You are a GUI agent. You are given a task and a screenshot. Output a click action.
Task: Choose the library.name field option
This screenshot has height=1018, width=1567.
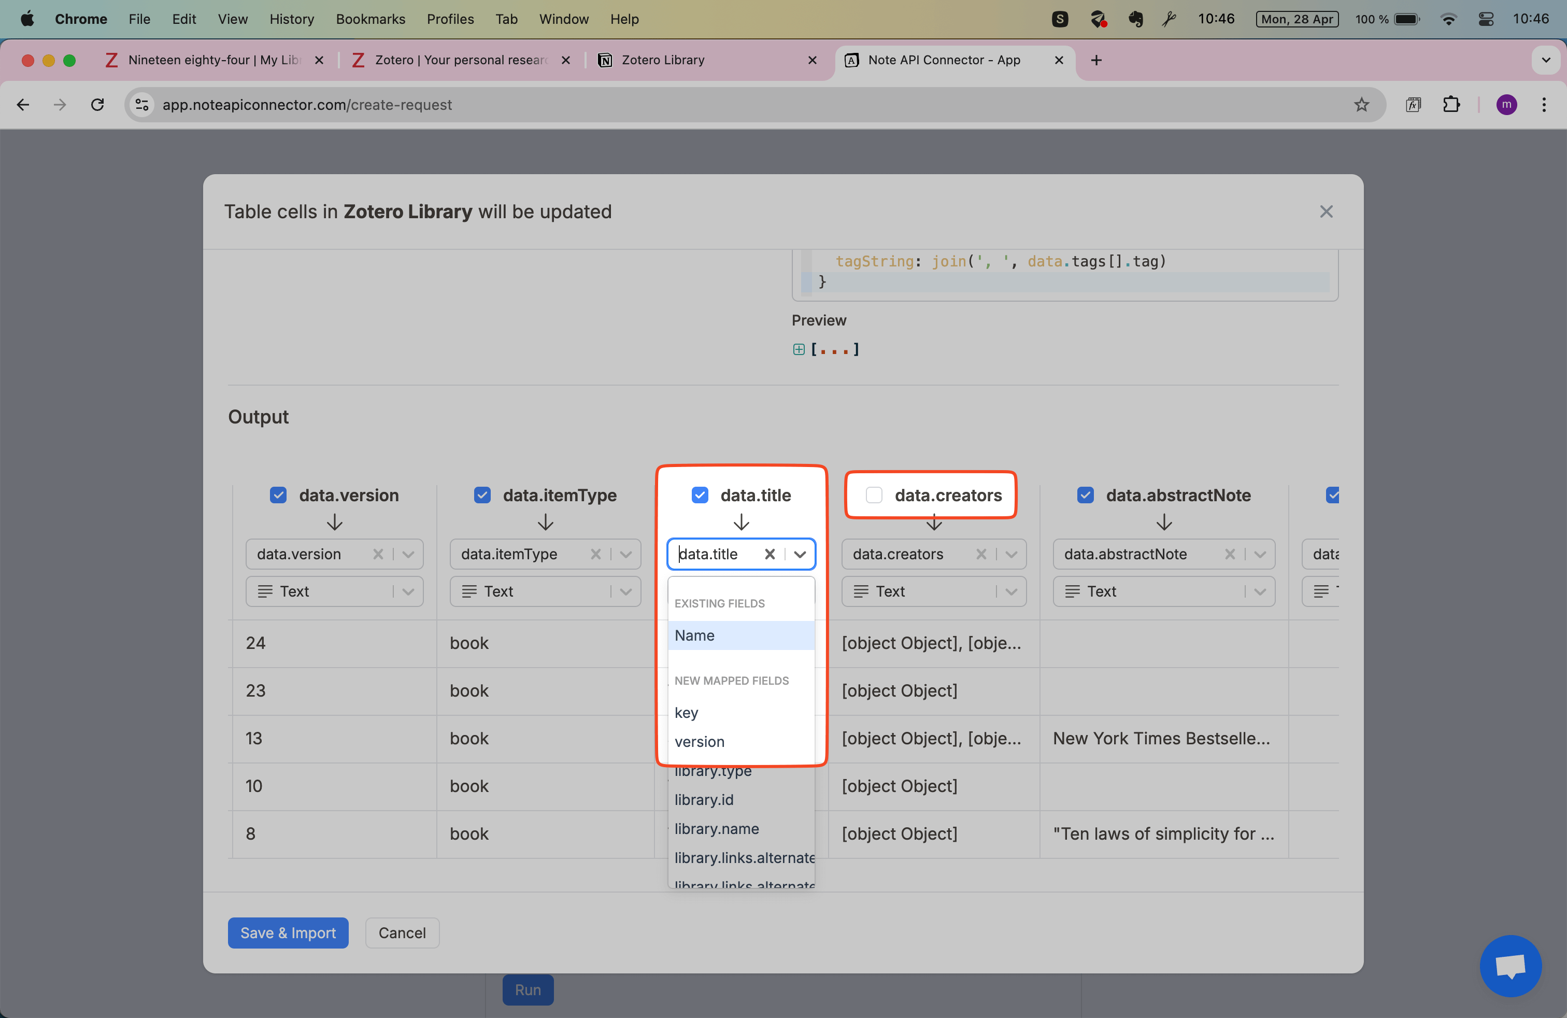pos(742,828)
